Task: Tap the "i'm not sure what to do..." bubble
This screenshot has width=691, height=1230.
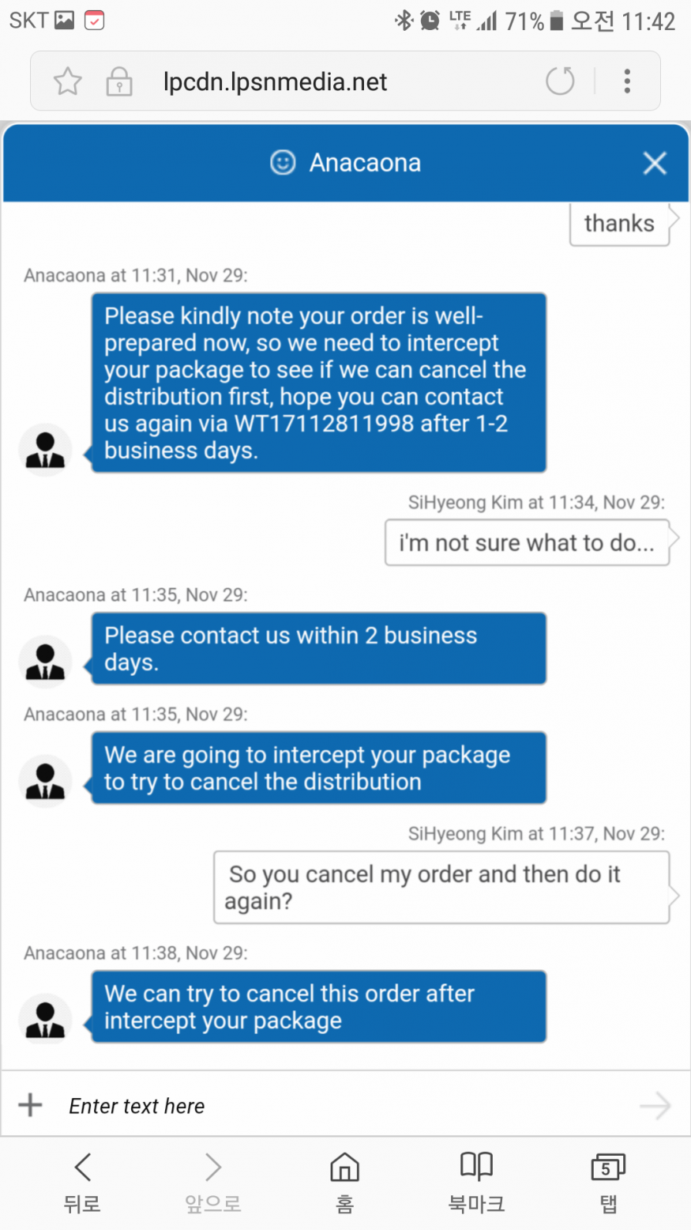Action: point(528,542)
